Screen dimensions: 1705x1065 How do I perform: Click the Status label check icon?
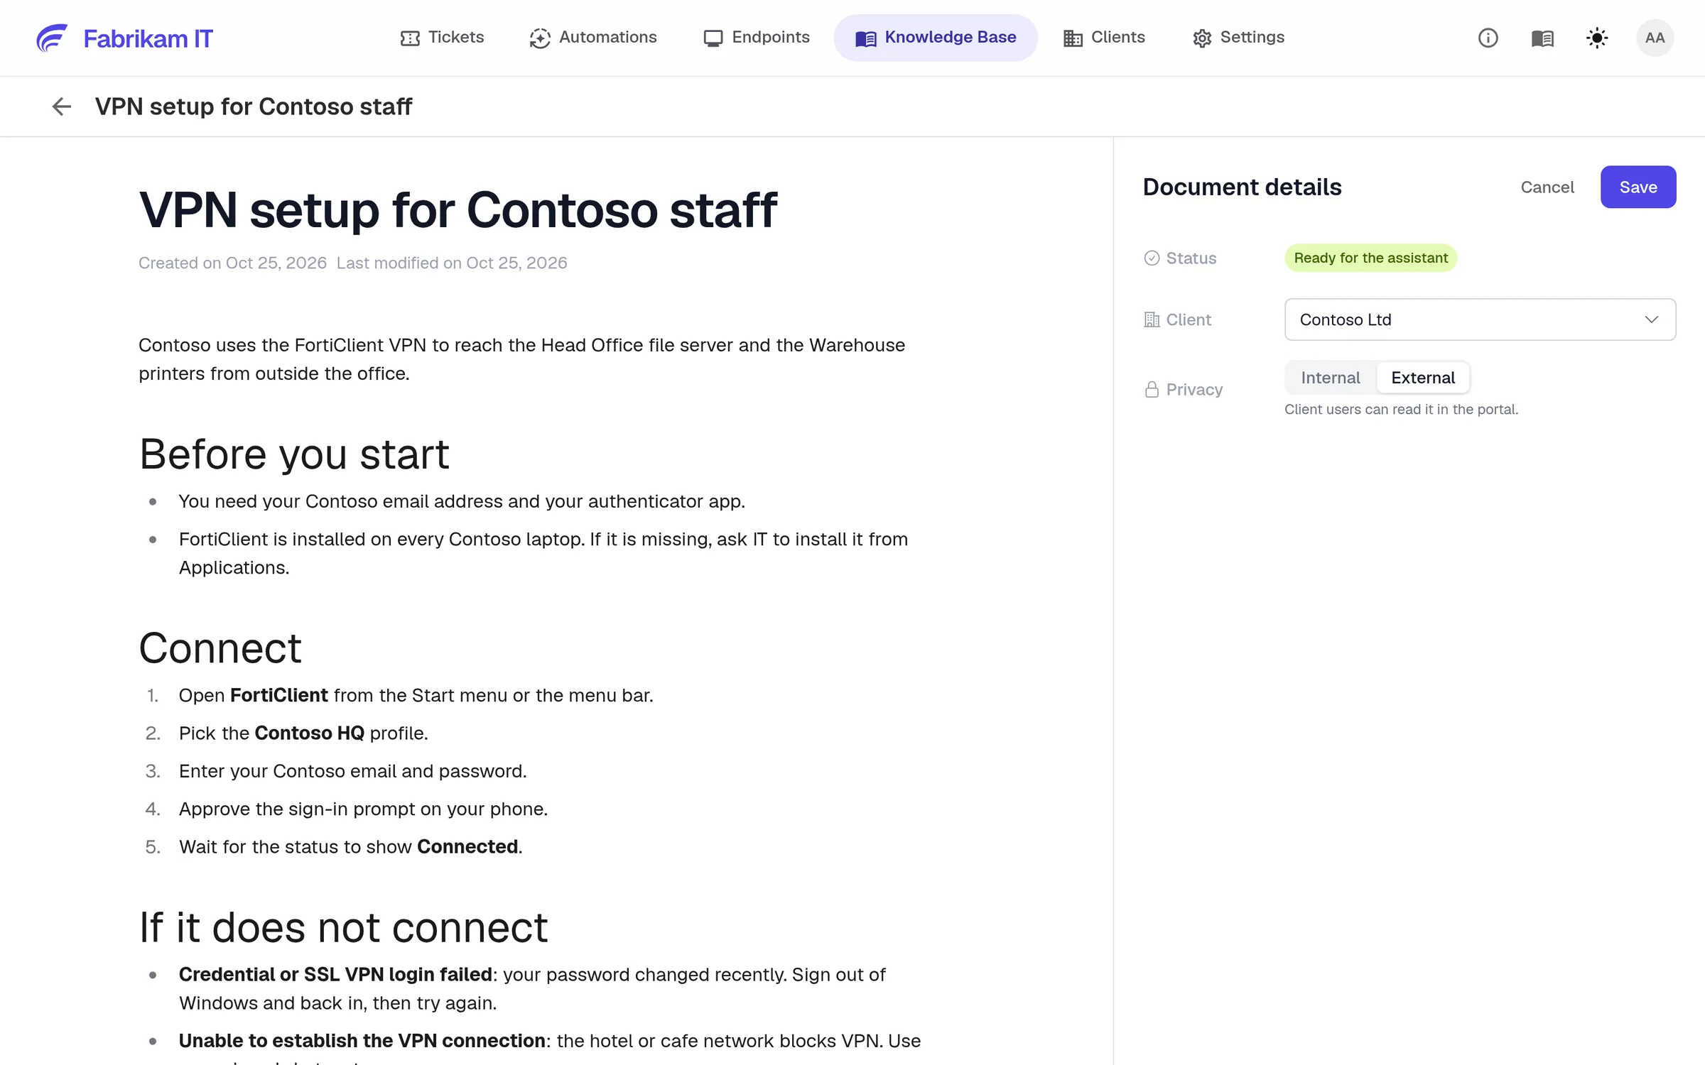tap(1152, 258)
